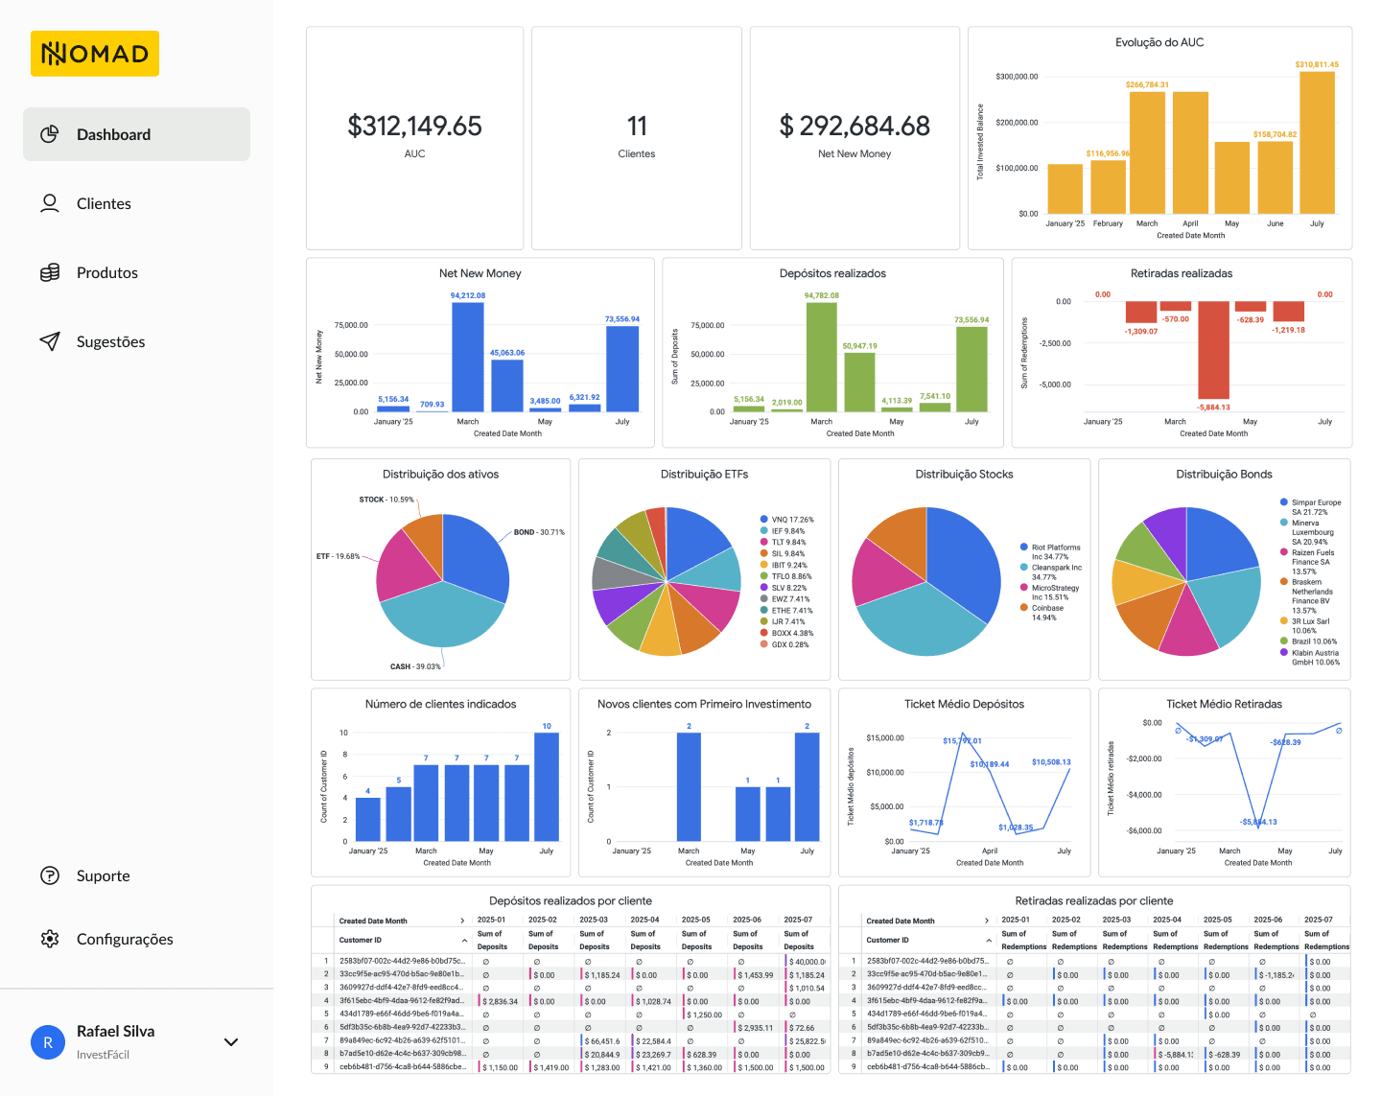Click 2025-04 column header in Retiradas table
This screenshot has width=1381, height=1096.
pos(1167,920)
